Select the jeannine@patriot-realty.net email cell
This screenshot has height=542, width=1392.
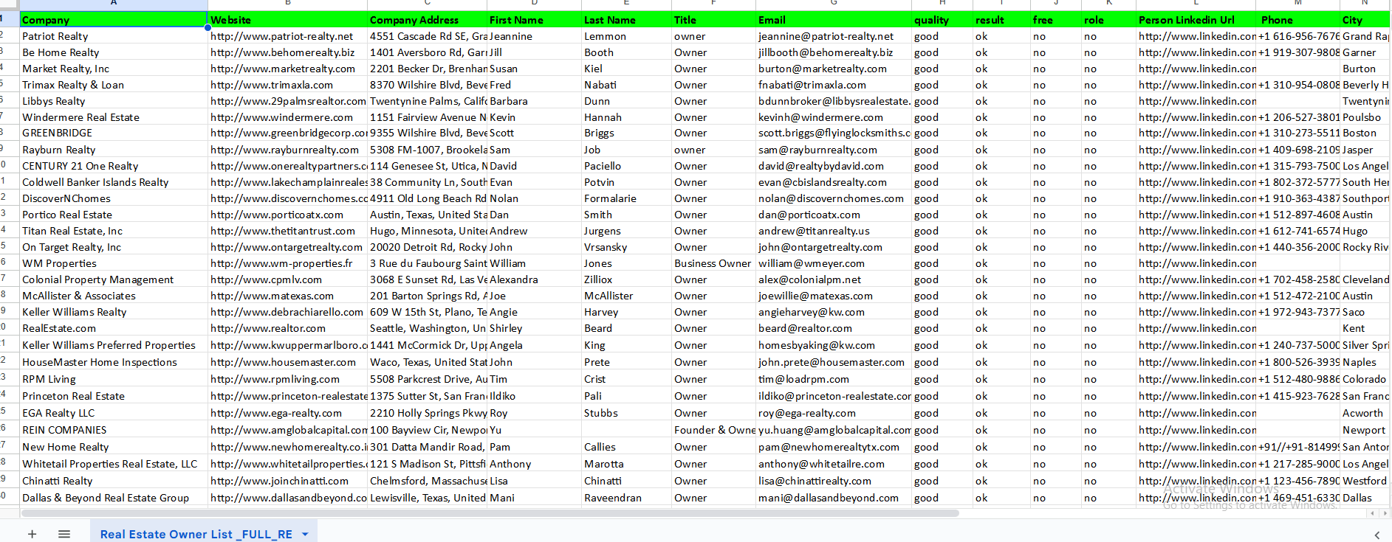834,36
